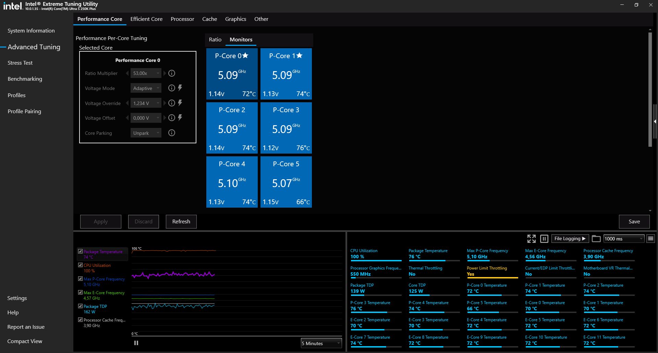Click the tuning panel vertical scrollbar

(x=650, y=90)
